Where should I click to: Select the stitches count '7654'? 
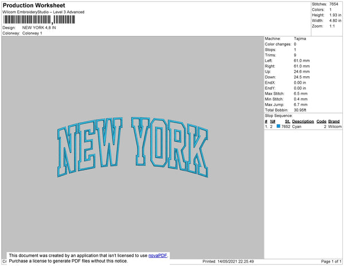tap(334, 4)
